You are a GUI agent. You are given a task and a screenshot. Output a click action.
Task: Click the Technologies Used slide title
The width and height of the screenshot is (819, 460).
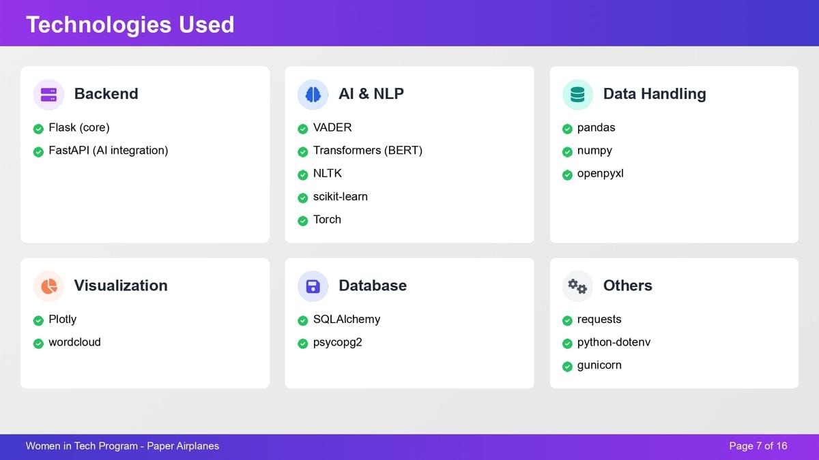(x=130, y=25)
